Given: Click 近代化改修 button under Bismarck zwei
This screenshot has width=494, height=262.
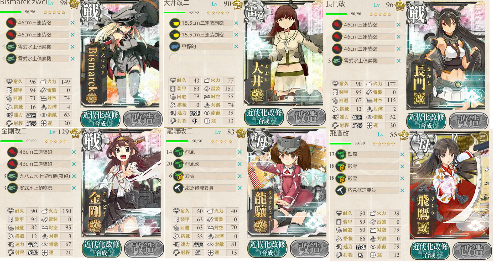Looking at the screenshot, I should [x=100, y=119].
